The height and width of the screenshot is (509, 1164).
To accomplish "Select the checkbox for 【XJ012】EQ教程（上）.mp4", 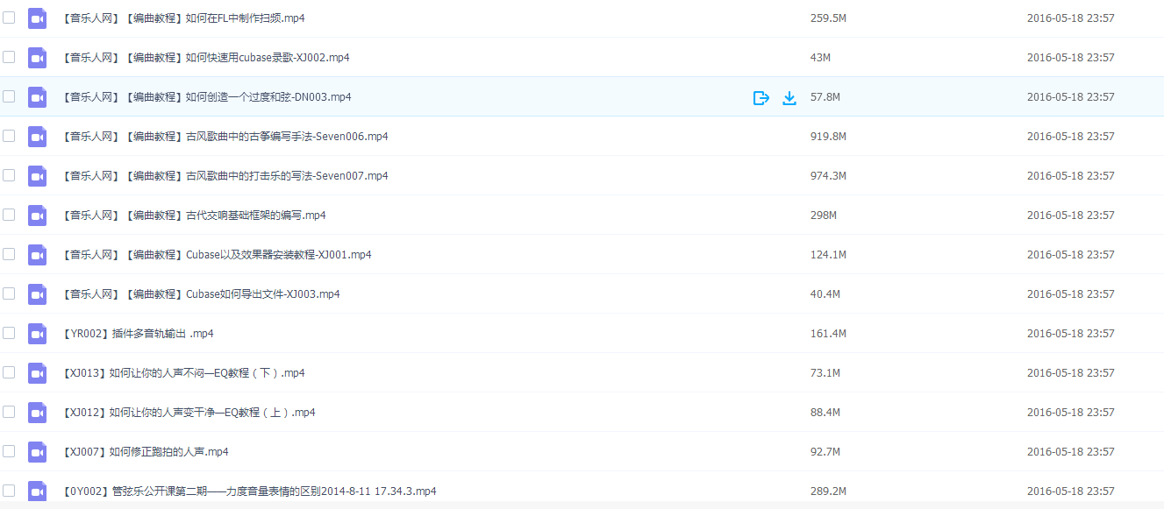I will coord(9,412).
